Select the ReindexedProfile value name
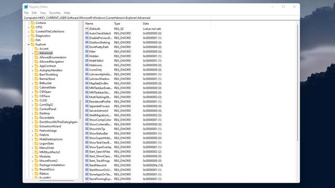Image resolution: width=335 pixels, height=188 pixels. pos(100,101)
